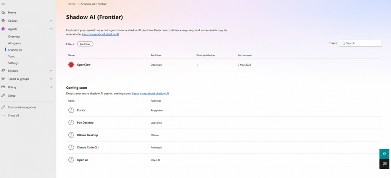The height and width of the screenshot is (178, 391).
Task: Open All agents in sidebar
Action: 15,43
